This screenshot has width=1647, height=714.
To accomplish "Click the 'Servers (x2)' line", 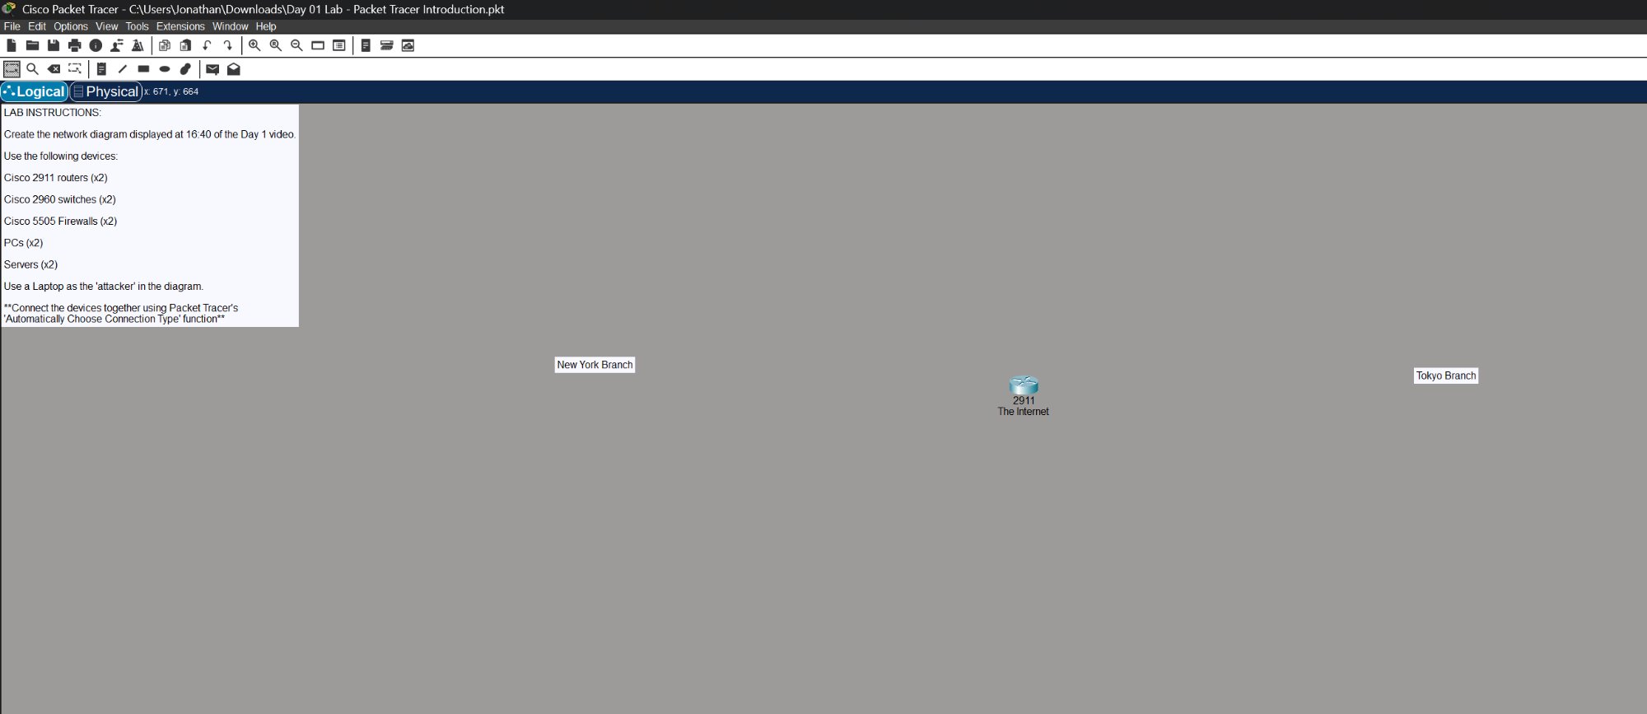I will pos(31,264).
